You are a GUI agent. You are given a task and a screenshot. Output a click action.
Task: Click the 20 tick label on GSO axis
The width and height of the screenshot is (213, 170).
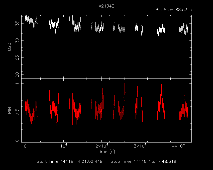17,74
